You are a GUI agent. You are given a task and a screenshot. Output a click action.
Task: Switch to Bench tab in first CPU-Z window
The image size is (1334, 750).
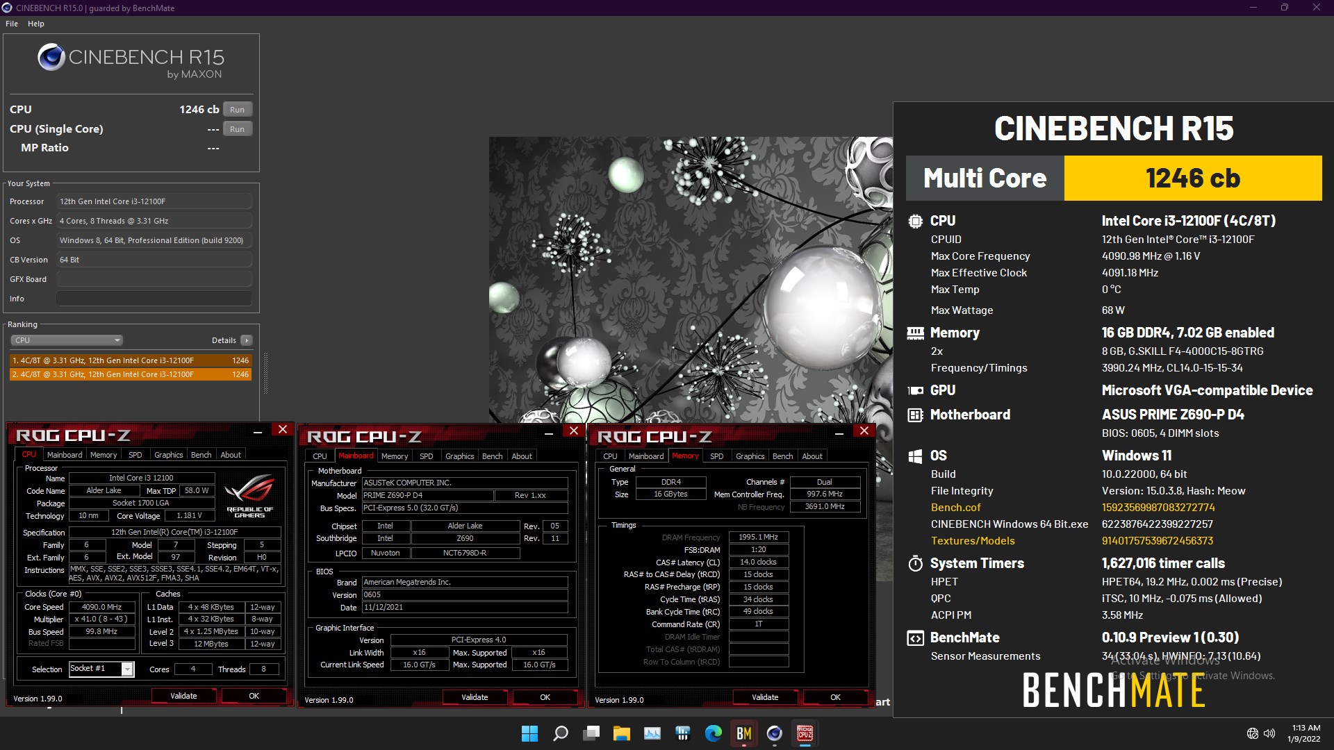click(x=201, y=455)
